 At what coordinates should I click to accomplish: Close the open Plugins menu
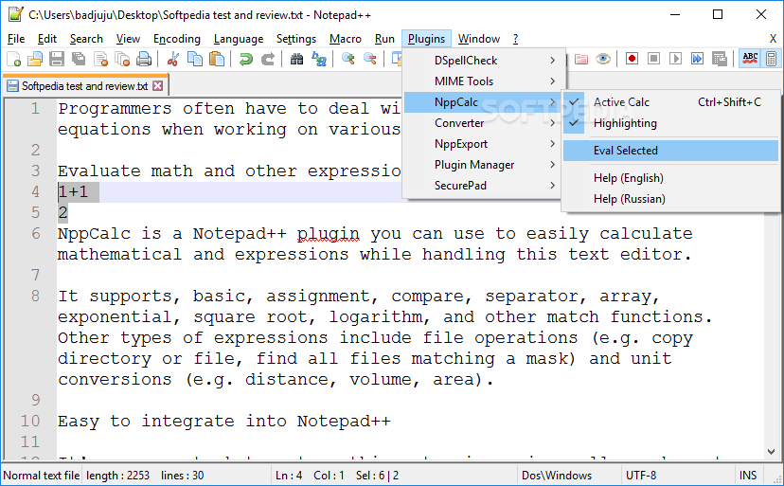[426, 39]
